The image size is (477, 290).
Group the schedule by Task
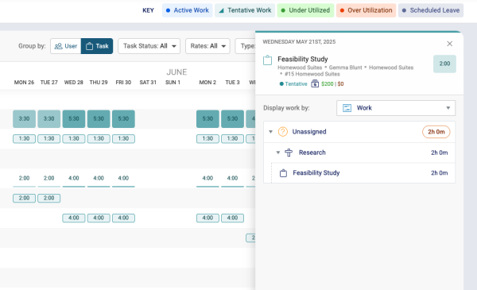click(x=97, y=46)
